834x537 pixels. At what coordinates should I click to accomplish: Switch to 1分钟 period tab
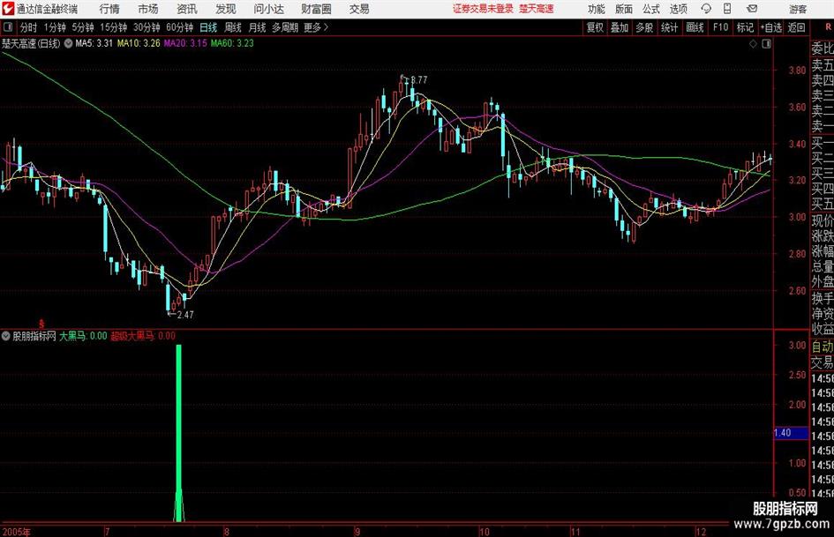click(x=54, y=27)
